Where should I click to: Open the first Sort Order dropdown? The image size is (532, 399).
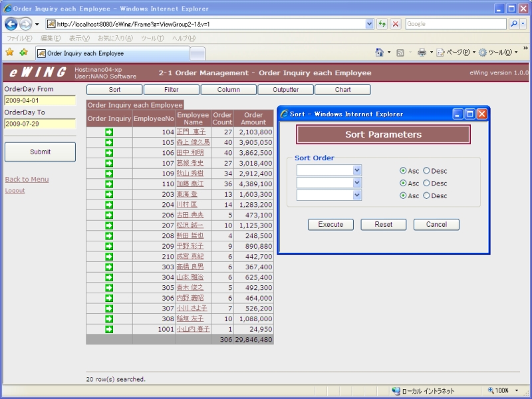329,170
